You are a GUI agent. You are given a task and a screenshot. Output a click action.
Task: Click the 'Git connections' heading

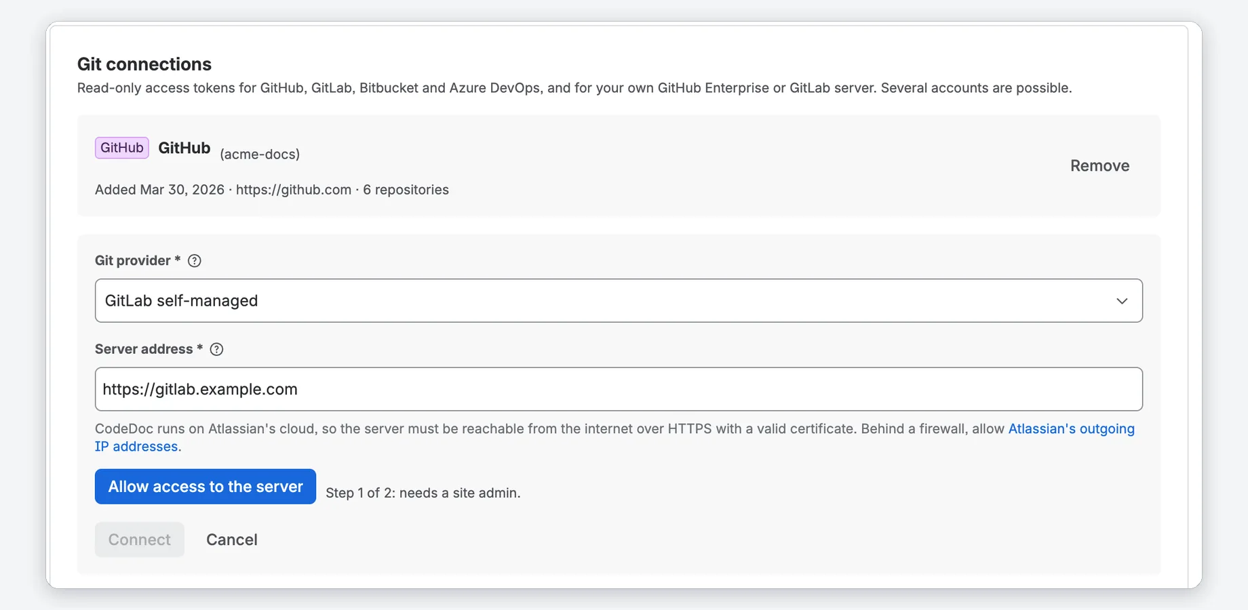click(144, 64)
